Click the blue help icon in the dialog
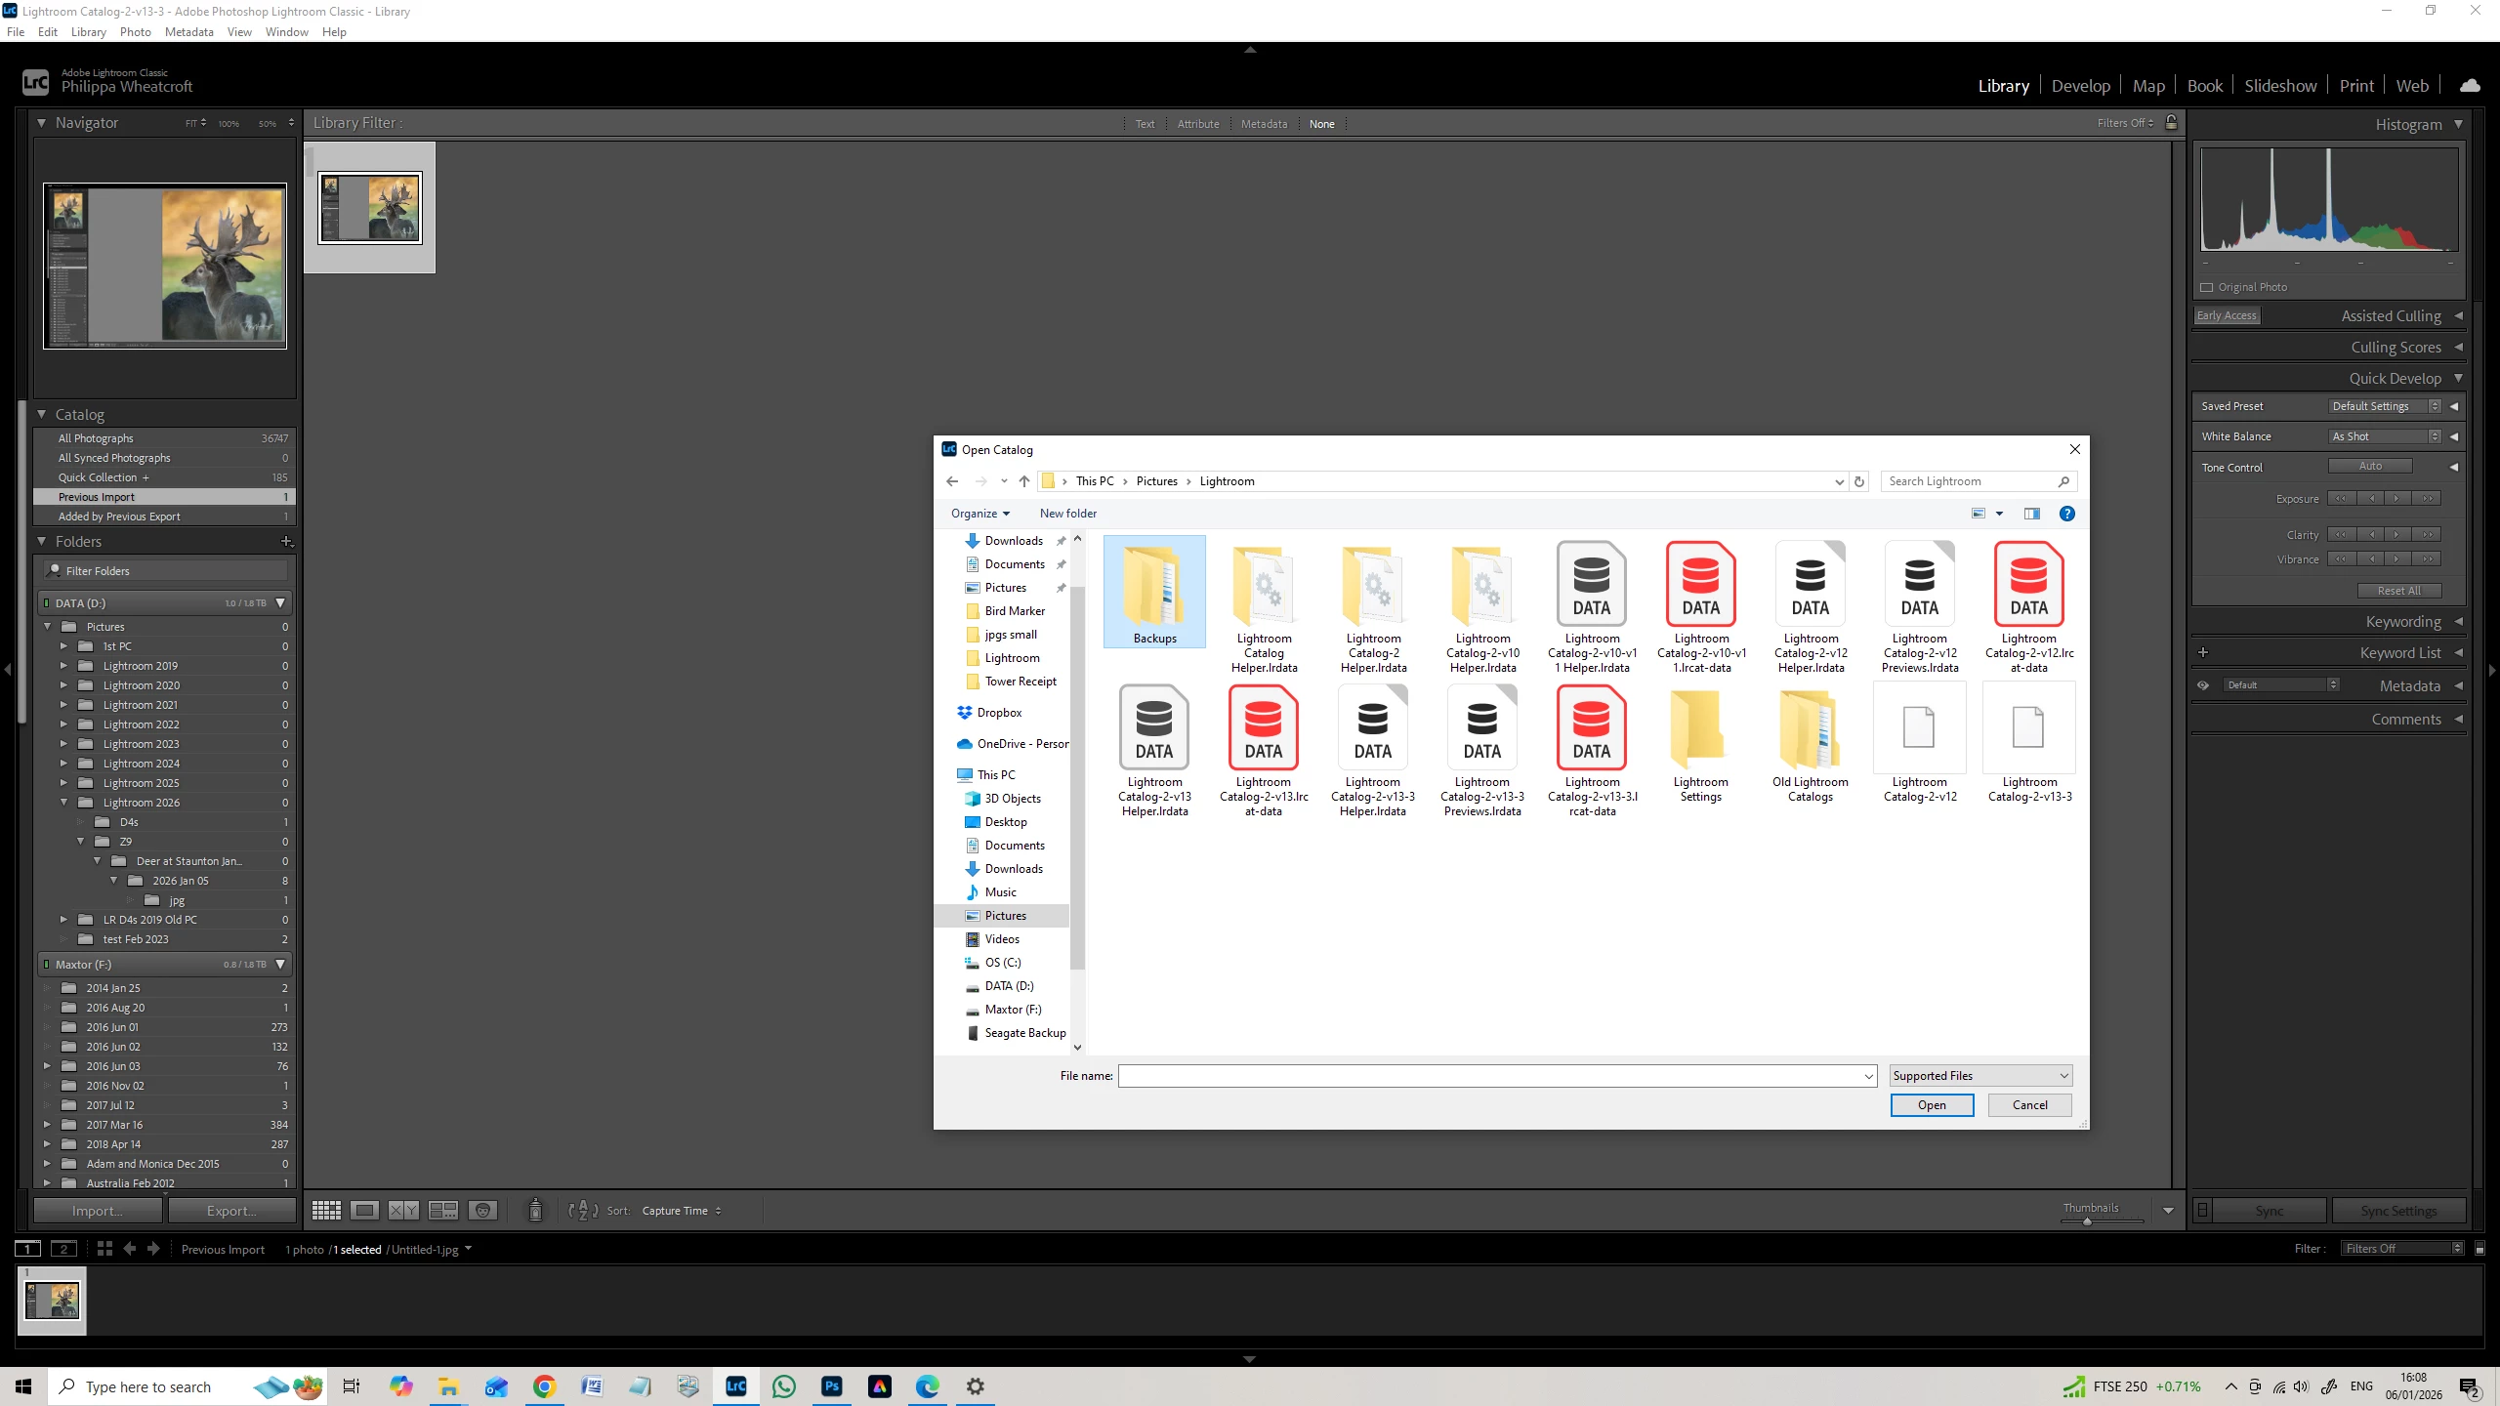Screen dimensions: 2500x1406 [2067, 514]
